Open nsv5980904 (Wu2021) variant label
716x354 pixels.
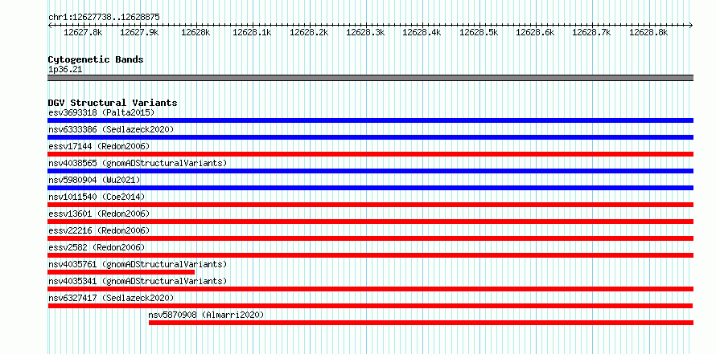click(94, 180)
